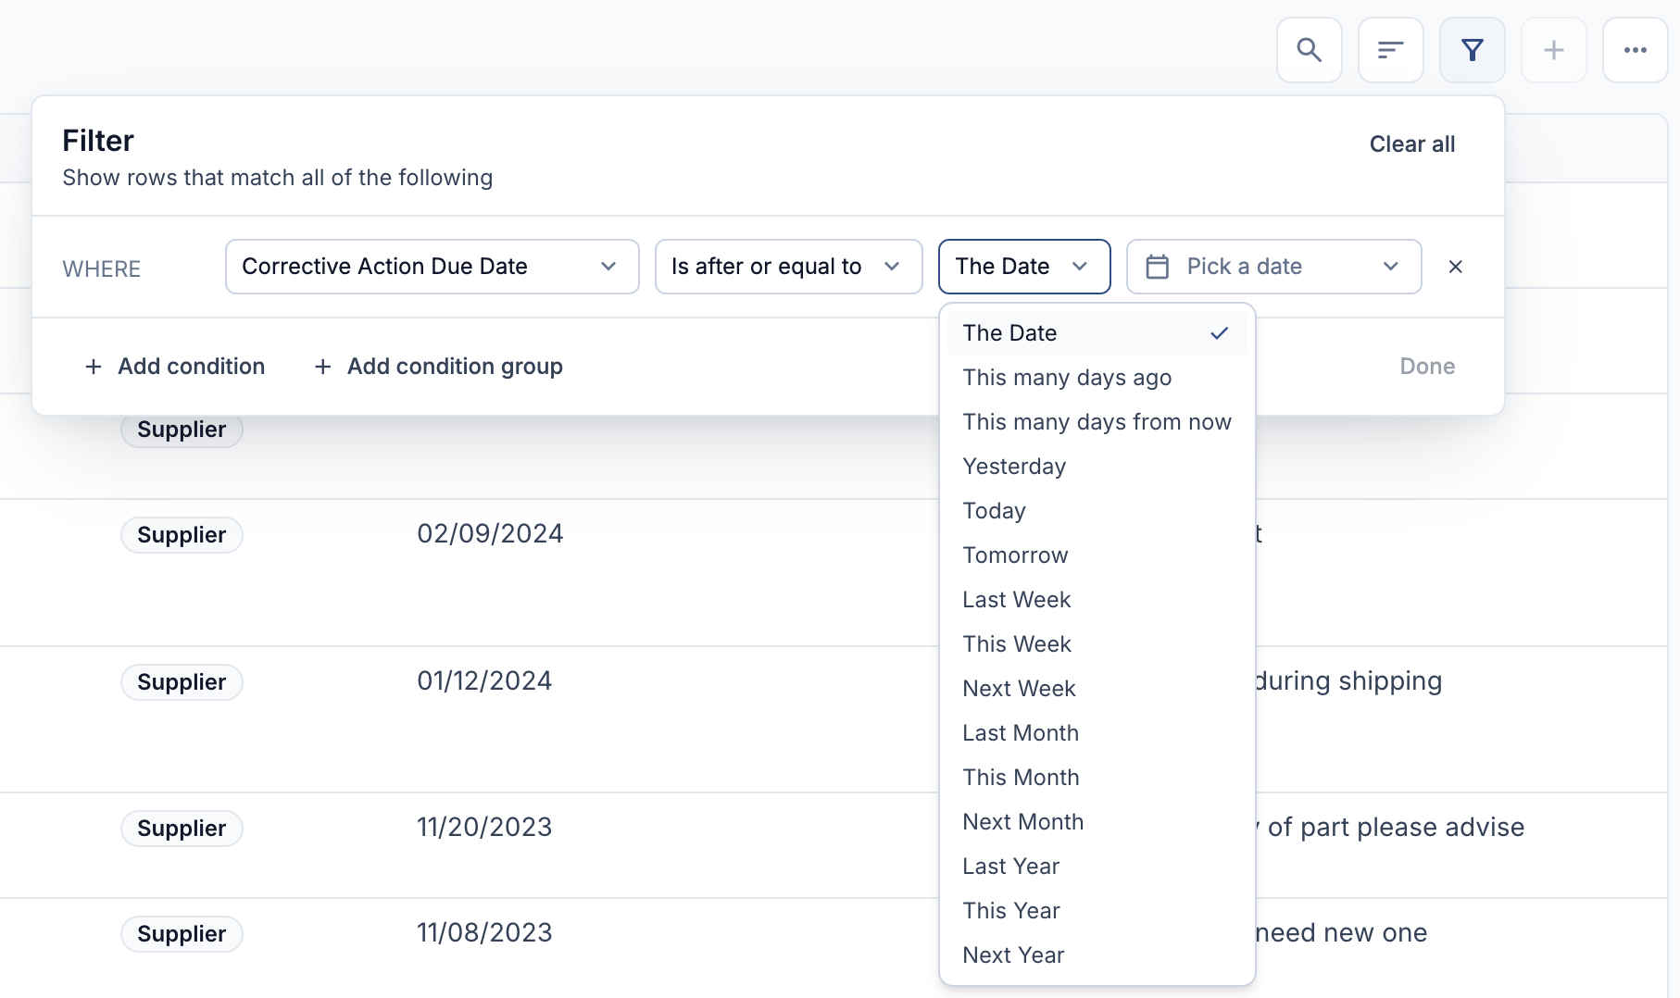Click the 'of part please advise' cell text
Viewport: 1680px width, 998px height.
click(x=1395, y=828)
